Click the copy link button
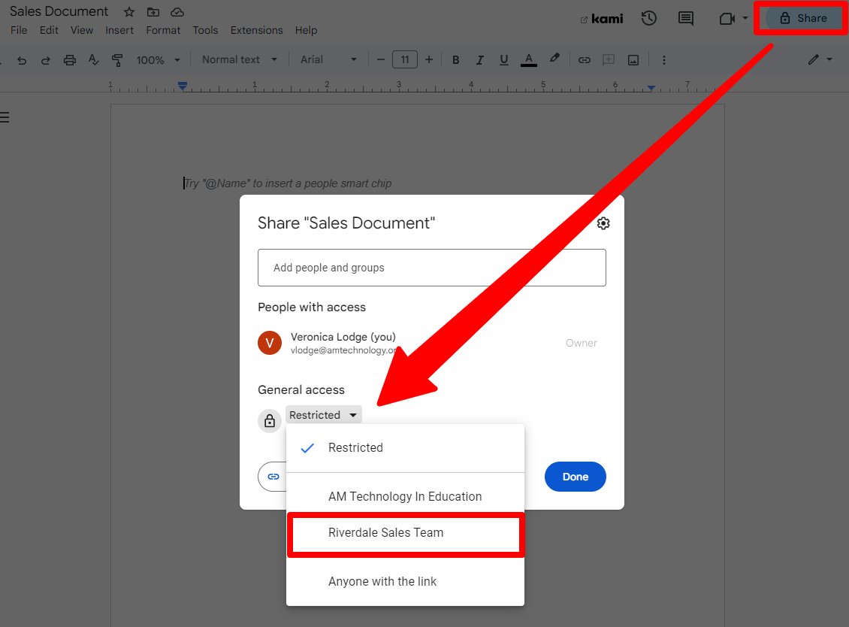The width and height of the screenshot is (849, 627). 272,477
